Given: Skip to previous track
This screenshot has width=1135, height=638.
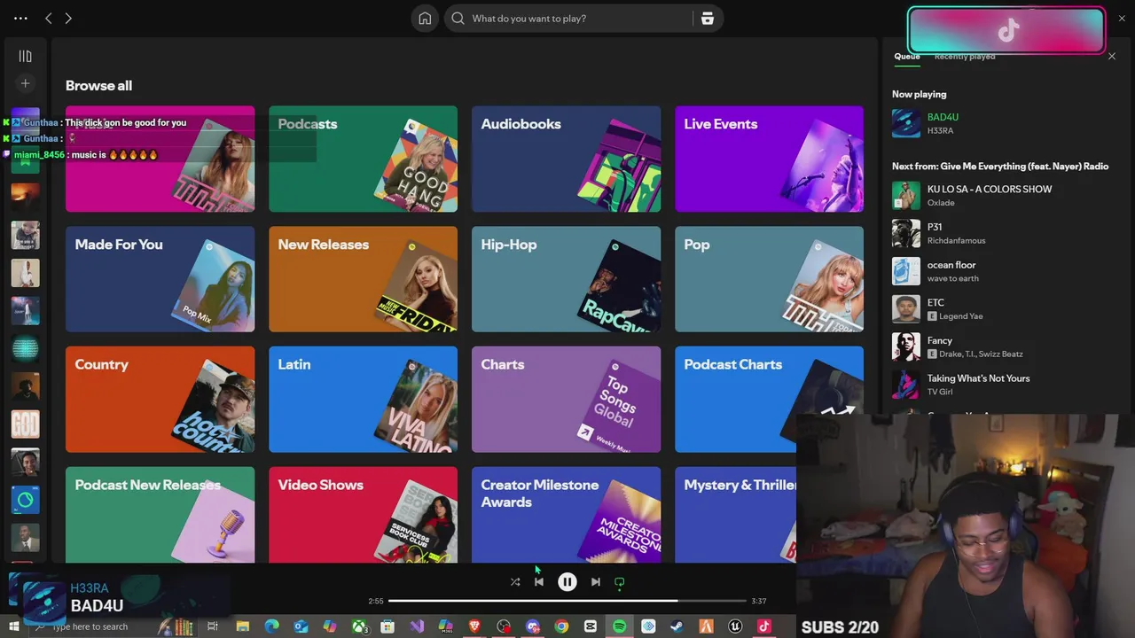Looking at the screenshot, I should click(x=539, y=582).
